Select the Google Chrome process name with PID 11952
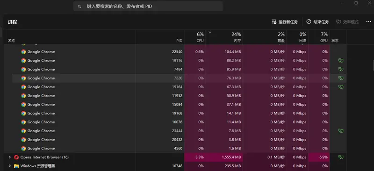374x171 pixels. coord(41,96)
